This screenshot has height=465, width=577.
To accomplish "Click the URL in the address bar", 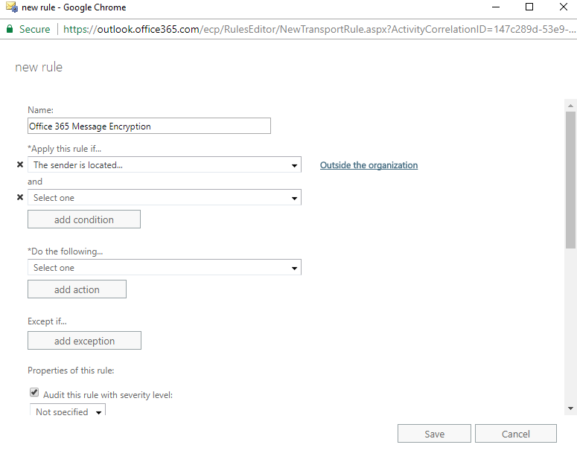I will click(x=319, y=29).
